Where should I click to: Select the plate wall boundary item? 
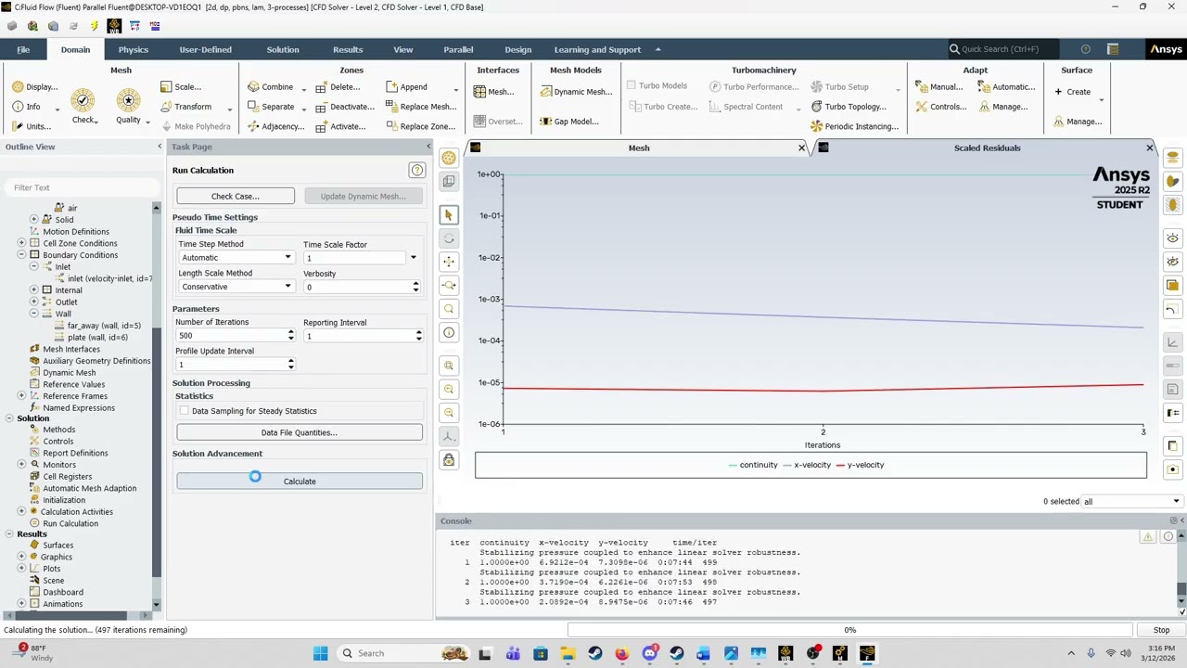coord(97,338)
